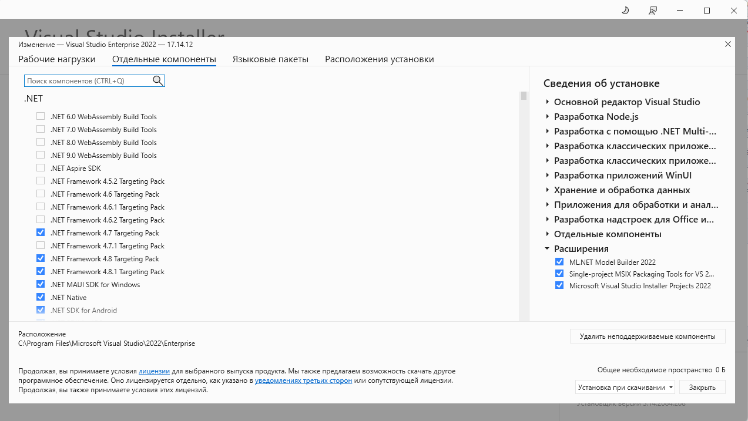The image size is (748, 421).
Task: Toggle dark mode moon icon in title bar
Action: [x=625, y=10]
